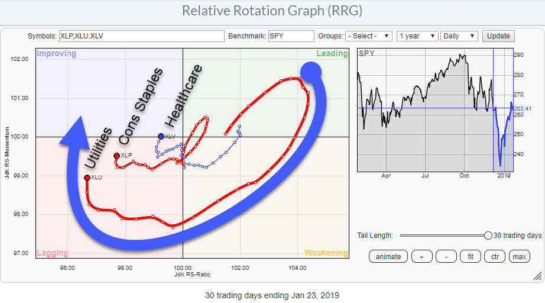The image size is (545, 303).
Task: Click the Improving quadrant label
Action: pyautogui.click(x=57, y=54)
